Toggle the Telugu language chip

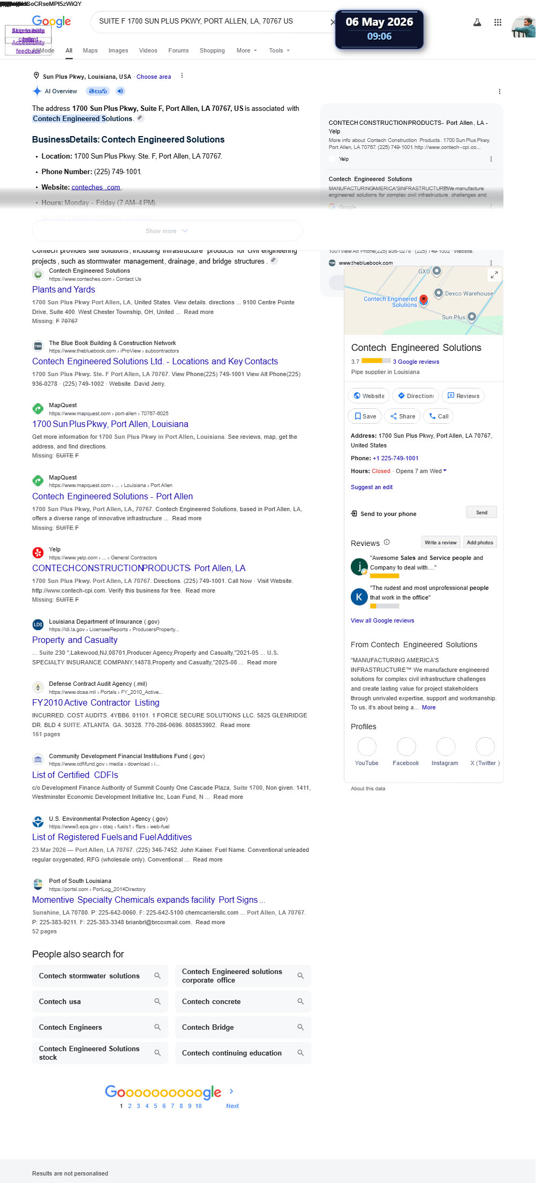click(98, 91)
